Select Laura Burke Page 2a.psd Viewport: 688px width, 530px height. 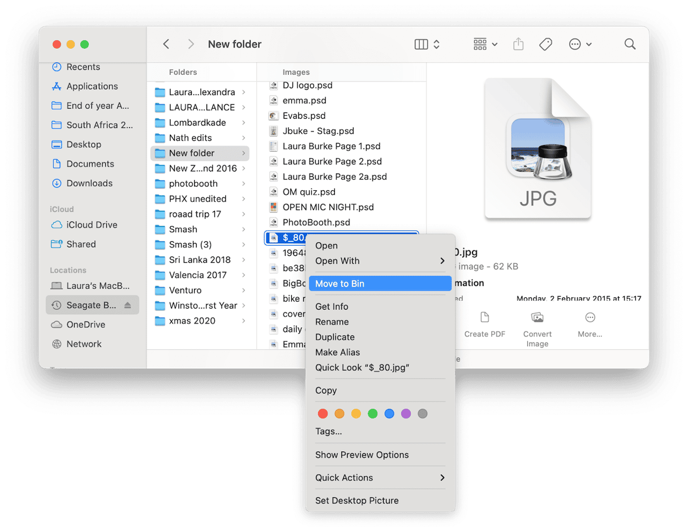[342, 177]
